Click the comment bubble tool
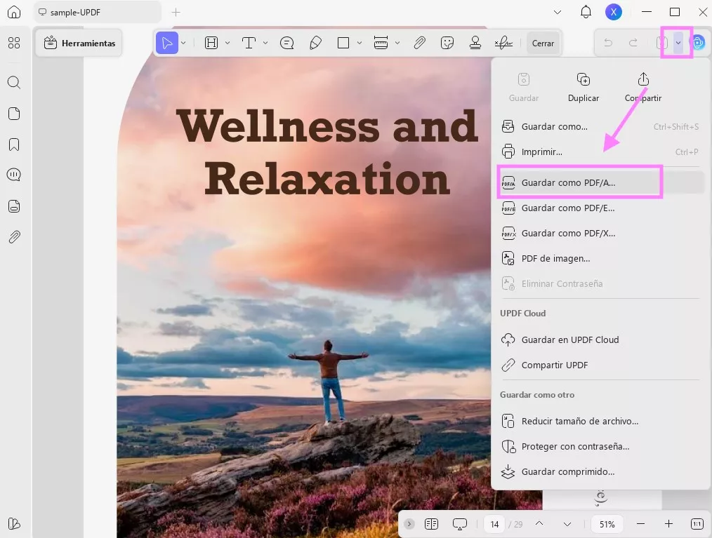The height and width of the screenshot is (538, 712). click(286, 43)
